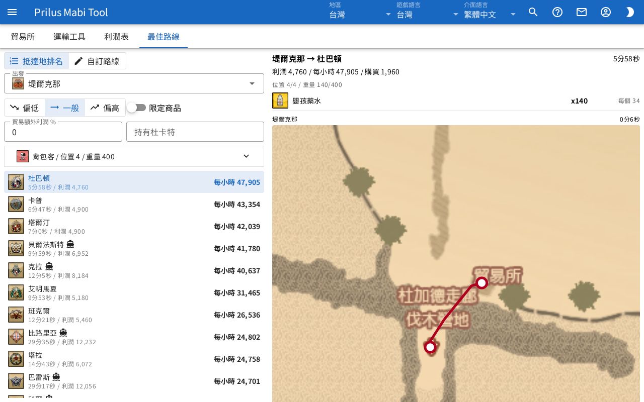
Task: Click the search magnifier icon
Action: point(533,12)
